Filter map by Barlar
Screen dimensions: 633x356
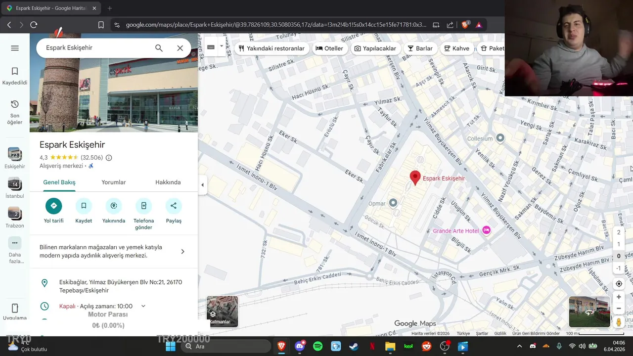pos(420,48)
